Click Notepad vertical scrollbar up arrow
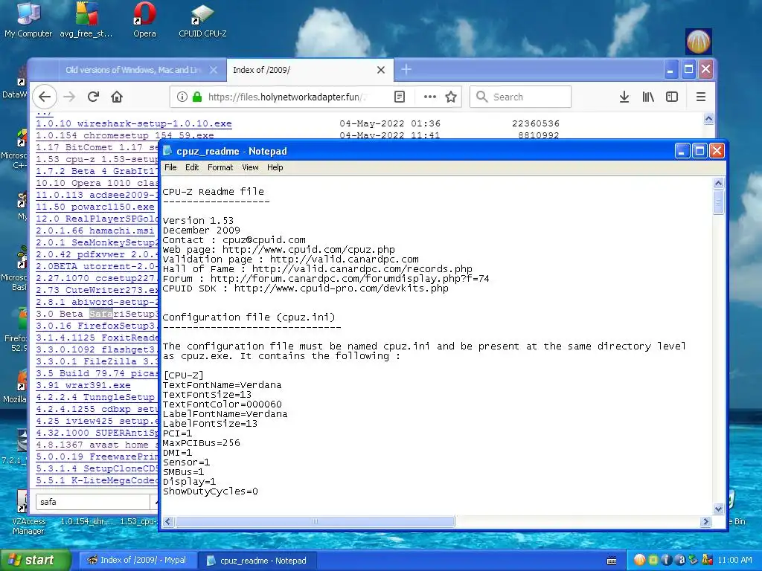 [x=718, y=183]
